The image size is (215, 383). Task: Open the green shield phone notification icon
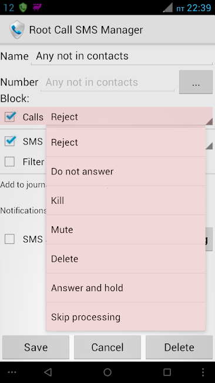[x=23, y=8]
